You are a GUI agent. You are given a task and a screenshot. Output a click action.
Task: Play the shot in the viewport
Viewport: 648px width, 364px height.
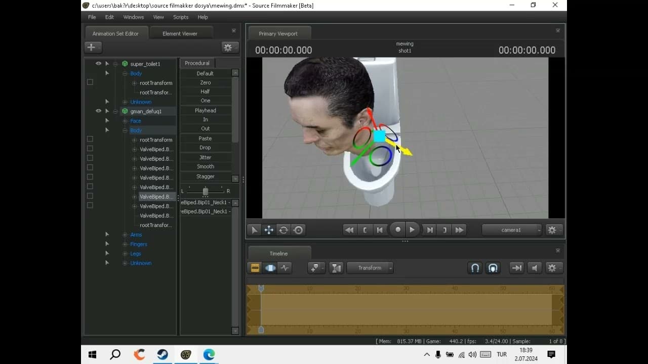412,230
